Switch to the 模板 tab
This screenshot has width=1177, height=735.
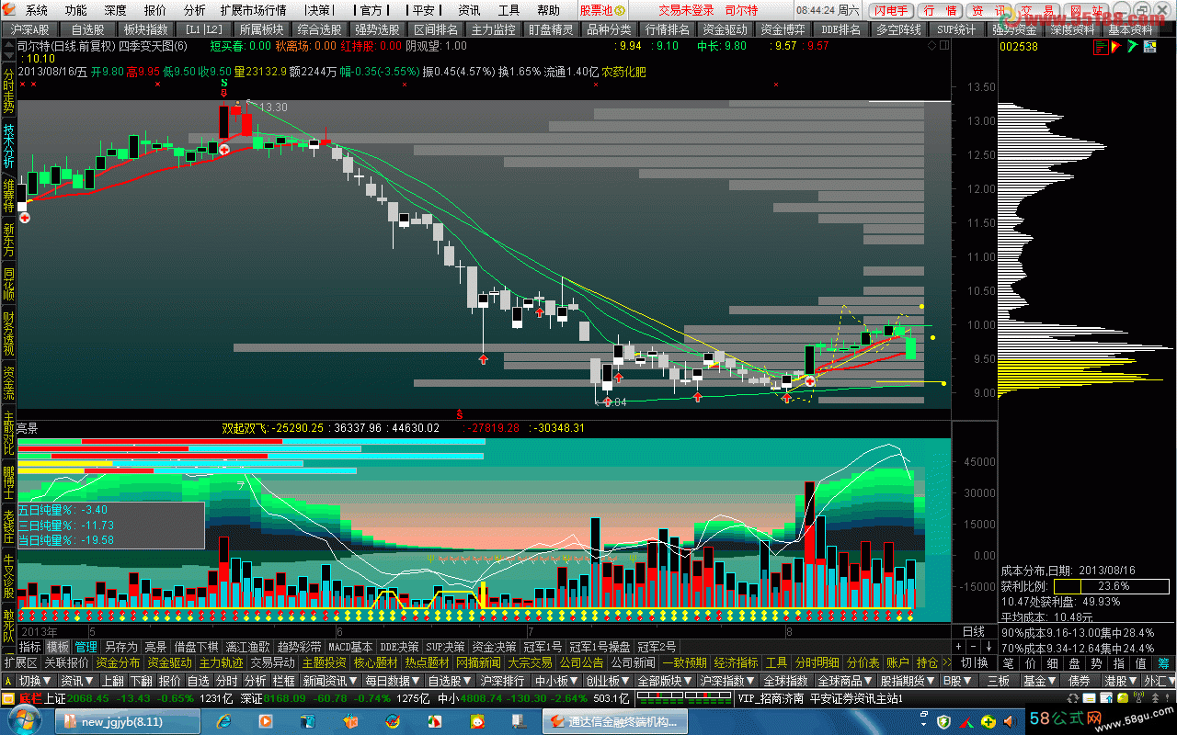[x=57, y=647]
